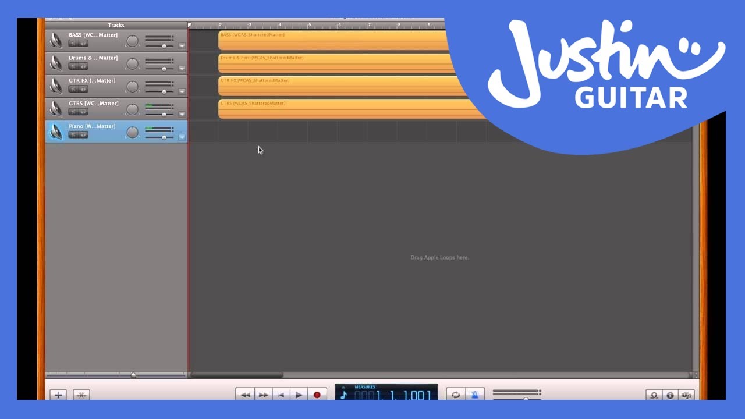Add a new track with plus button
745x419 pixels.
point(58,395)
